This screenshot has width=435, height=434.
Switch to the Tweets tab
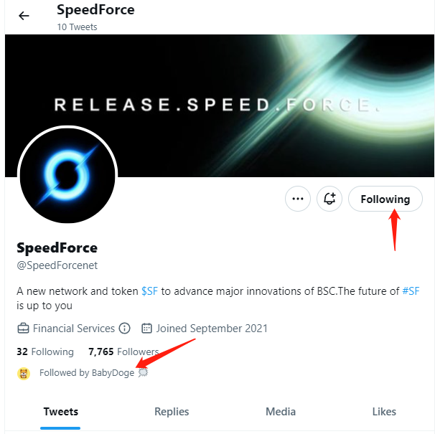(60, 411)
